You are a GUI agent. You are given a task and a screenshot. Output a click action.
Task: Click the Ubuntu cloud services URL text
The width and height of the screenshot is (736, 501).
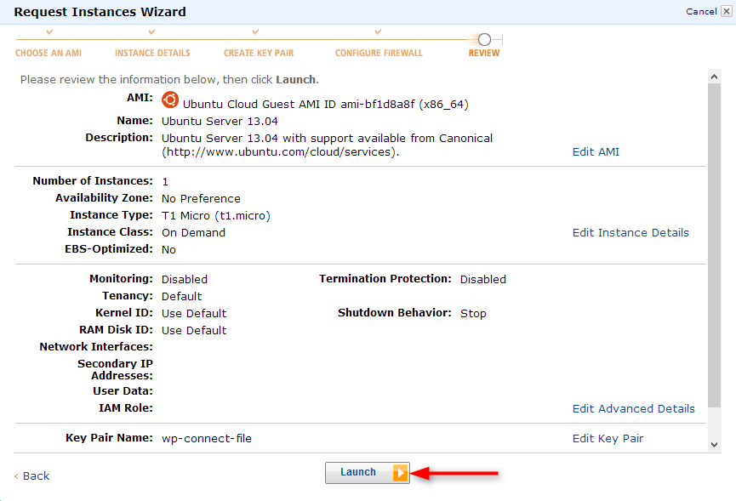[x=279, y=152]
